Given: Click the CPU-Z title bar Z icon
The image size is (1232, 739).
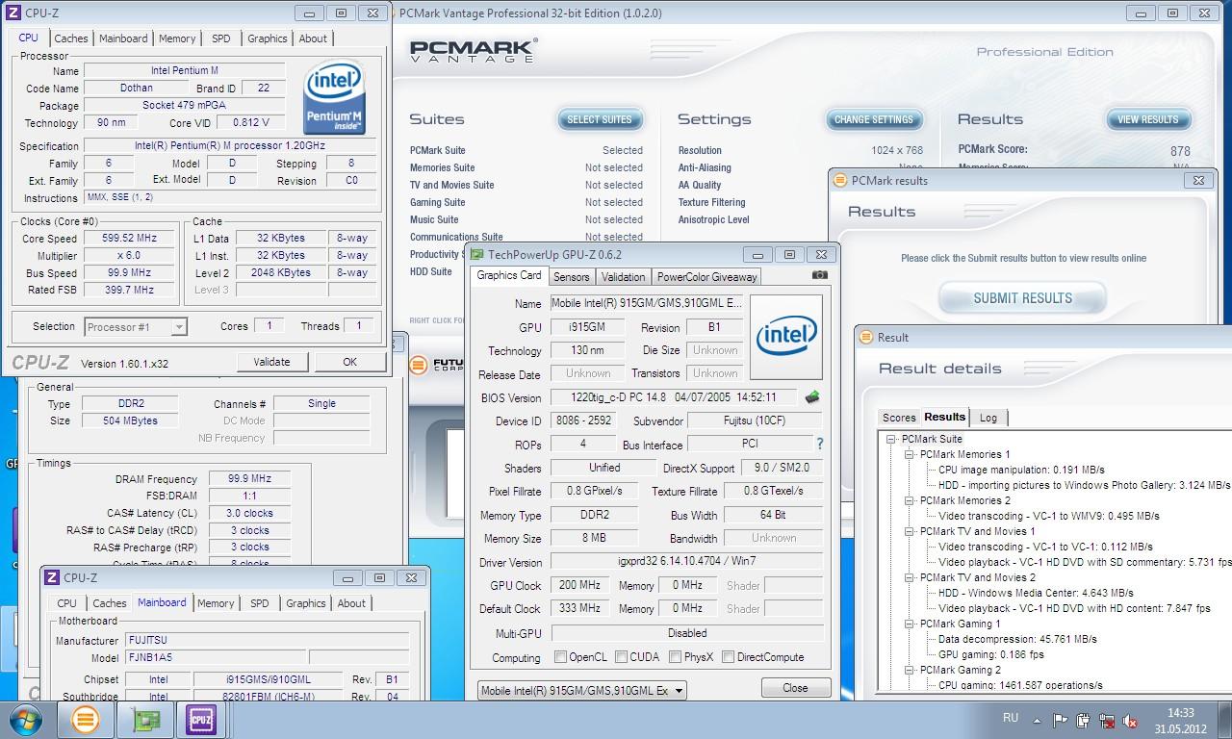Looking at the screenshot, I should (x=13, y=13).
